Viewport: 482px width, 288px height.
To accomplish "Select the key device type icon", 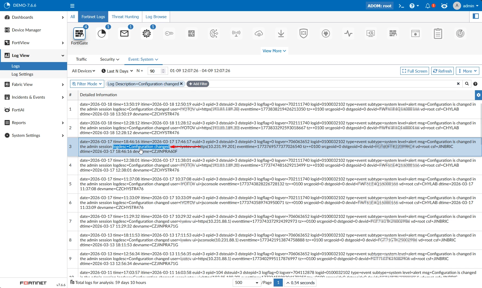I will (x=169, y=34).
